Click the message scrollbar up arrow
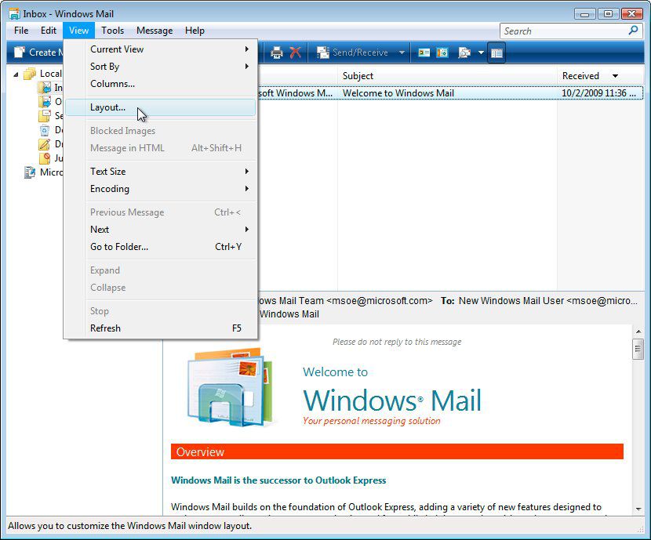 (x=638, y=332)
